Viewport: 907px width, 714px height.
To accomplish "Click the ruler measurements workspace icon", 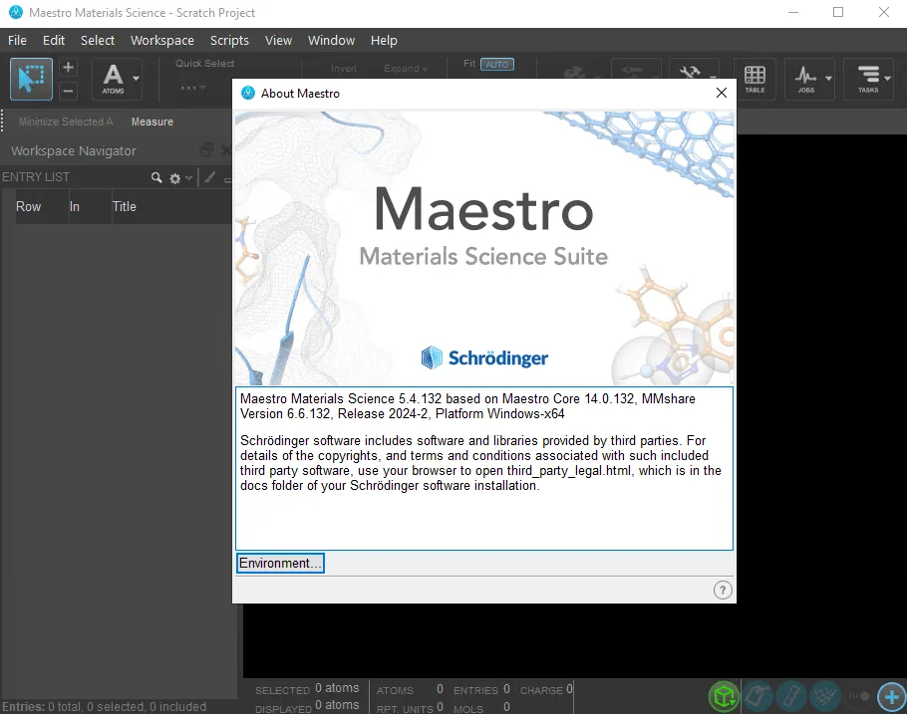I will pos(791,696).
